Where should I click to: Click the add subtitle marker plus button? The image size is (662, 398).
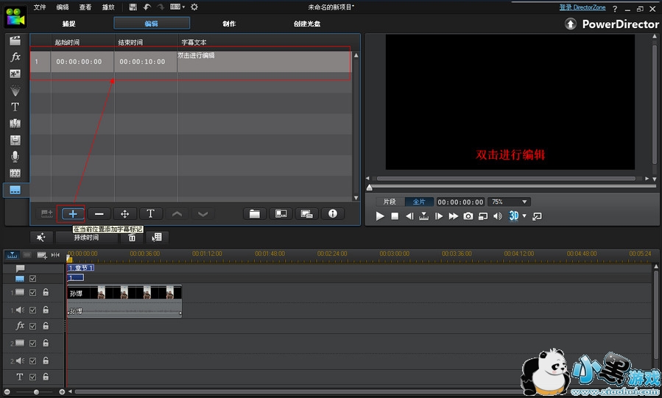pos(73,213)
